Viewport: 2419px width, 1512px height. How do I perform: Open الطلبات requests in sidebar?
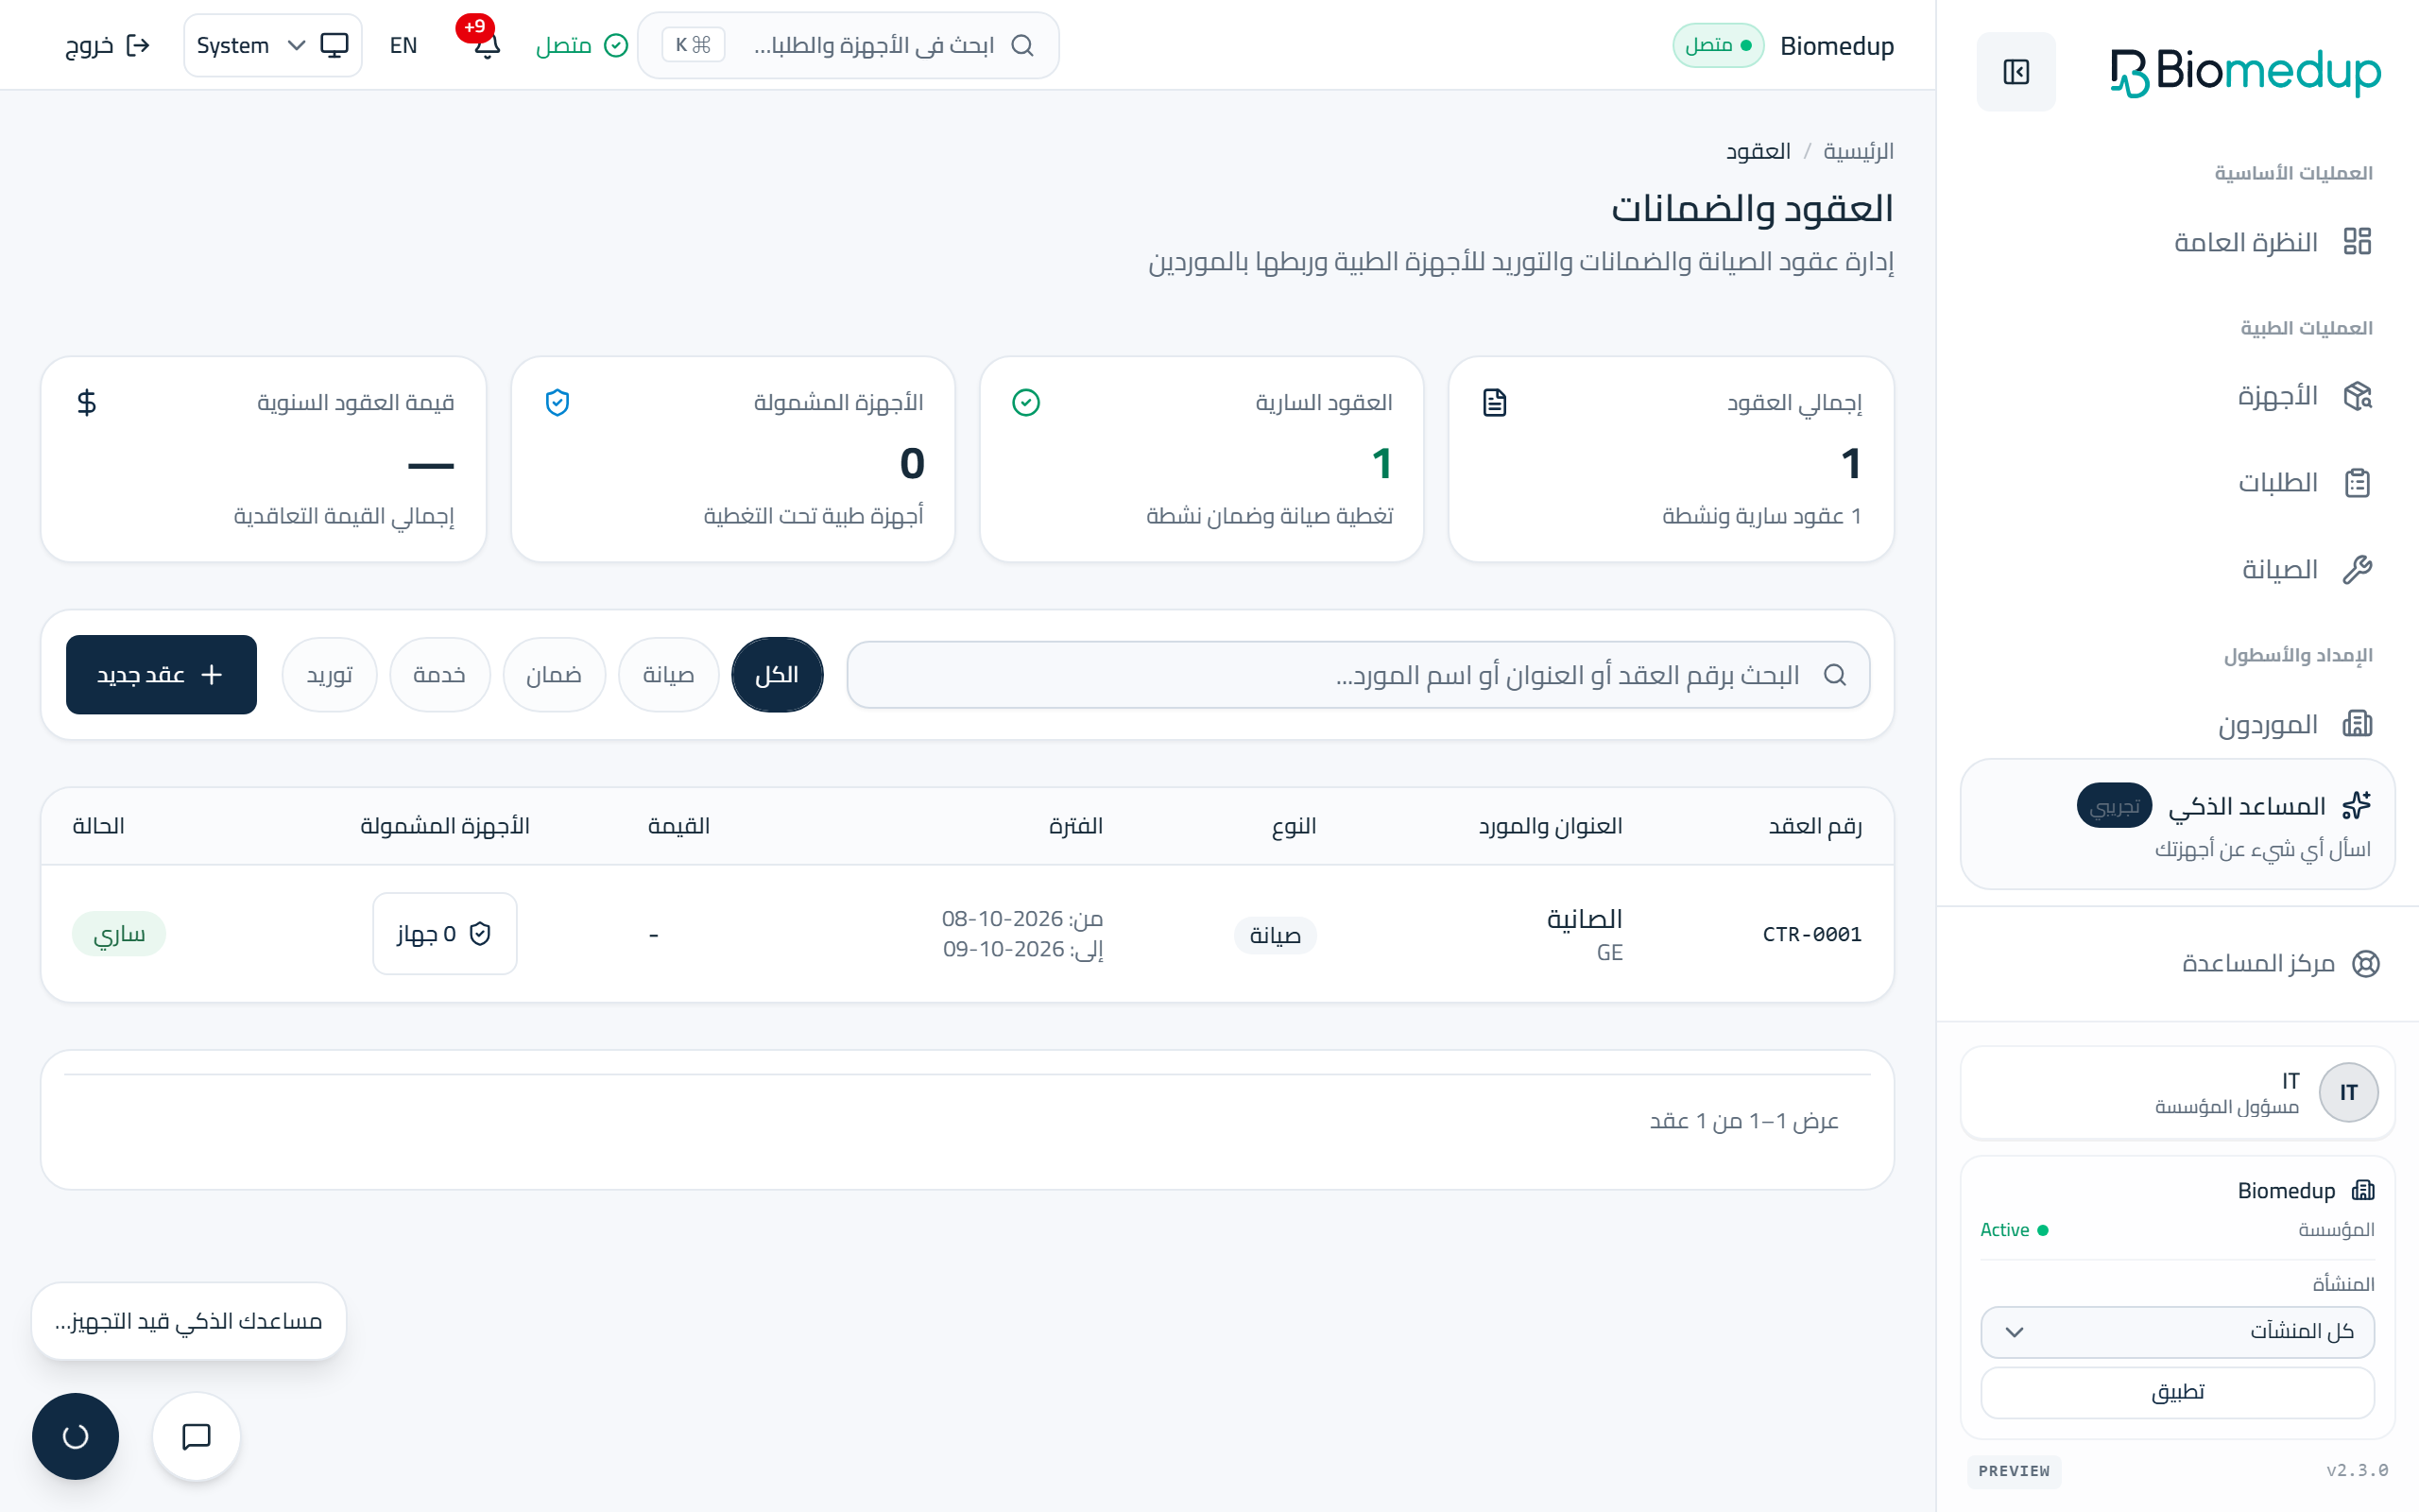[x=2303, y=483]
